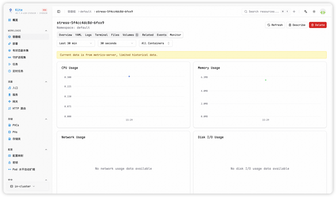Viewport: 336px width, 197px height.
Task: Open PVCs sidebar icon
Action: [x=9, y=125]
